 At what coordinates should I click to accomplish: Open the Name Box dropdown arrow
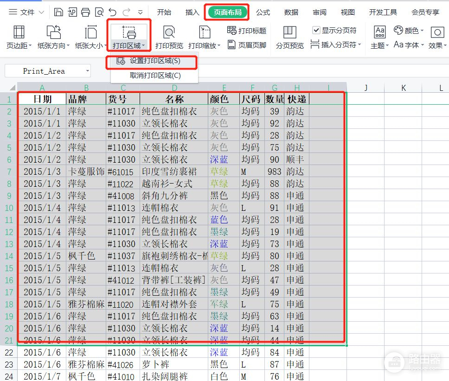pyautogui.click(x=87, y=71)
